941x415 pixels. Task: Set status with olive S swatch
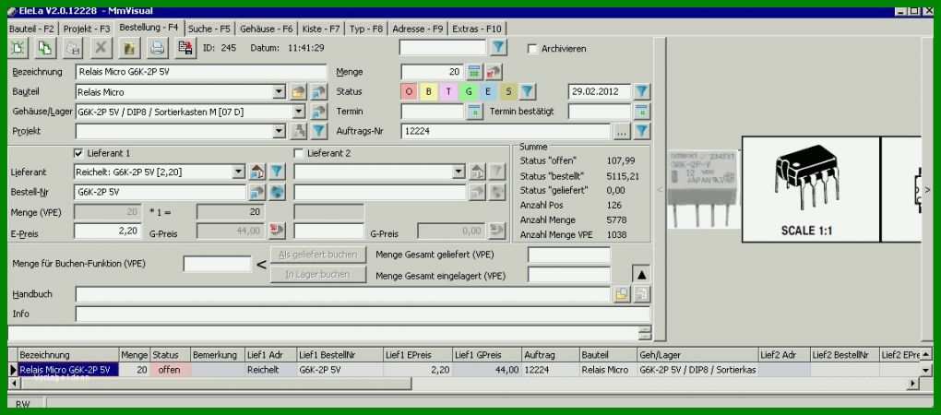(507, 91)
